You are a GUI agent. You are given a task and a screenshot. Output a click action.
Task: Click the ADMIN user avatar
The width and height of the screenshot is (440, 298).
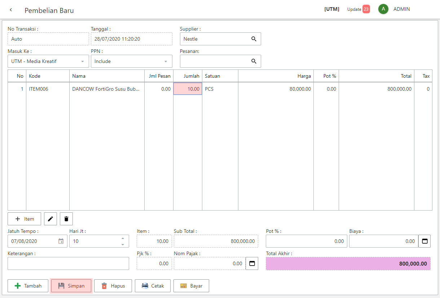pyautogui.click(x=383, y=9)
